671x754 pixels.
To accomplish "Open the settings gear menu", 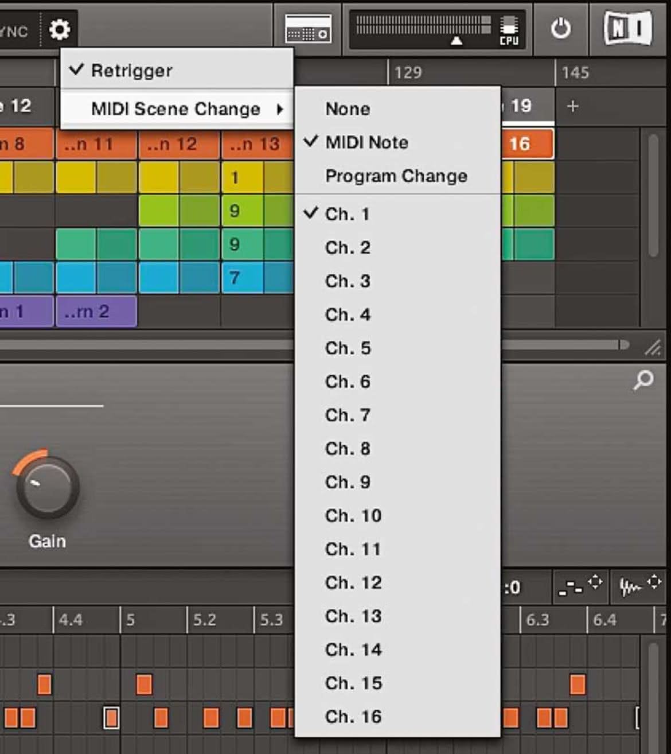I will point(59,29).
